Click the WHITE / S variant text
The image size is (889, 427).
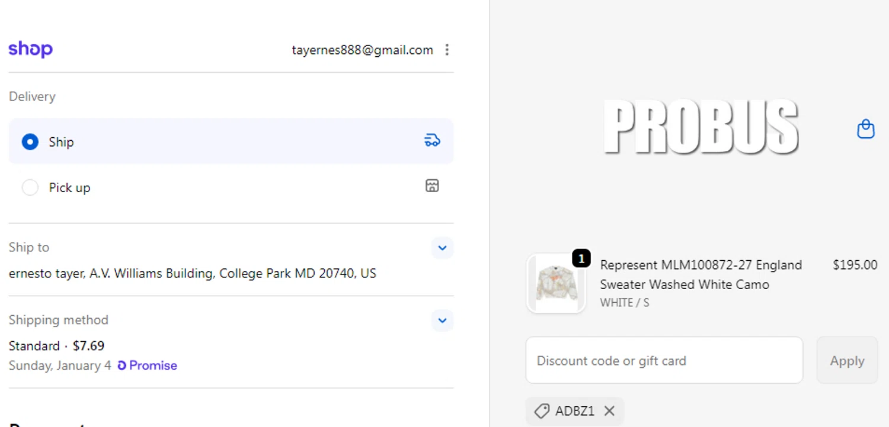point(624,302)
